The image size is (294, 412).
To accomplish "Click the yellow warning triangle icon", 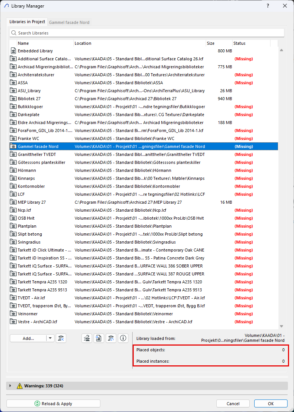I will (20, 386).
